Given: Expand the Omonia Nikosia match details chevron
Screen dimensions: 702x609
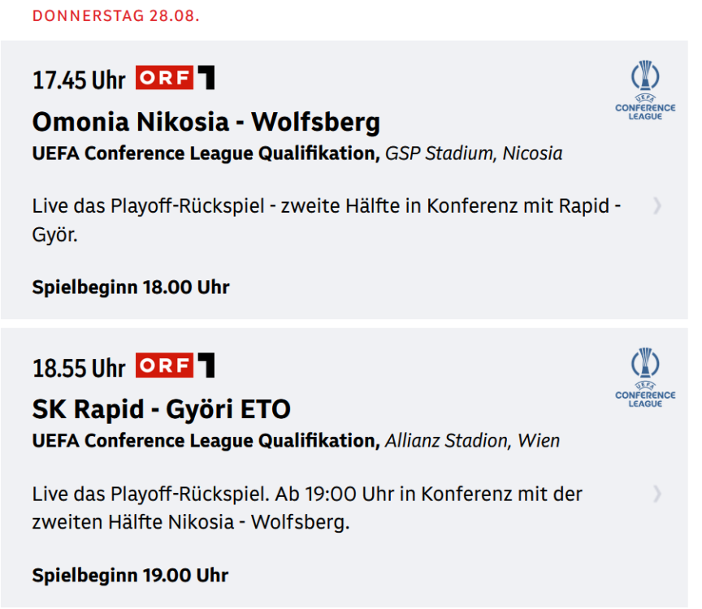Looking at the screenshot, I should [x=657, y=206].
